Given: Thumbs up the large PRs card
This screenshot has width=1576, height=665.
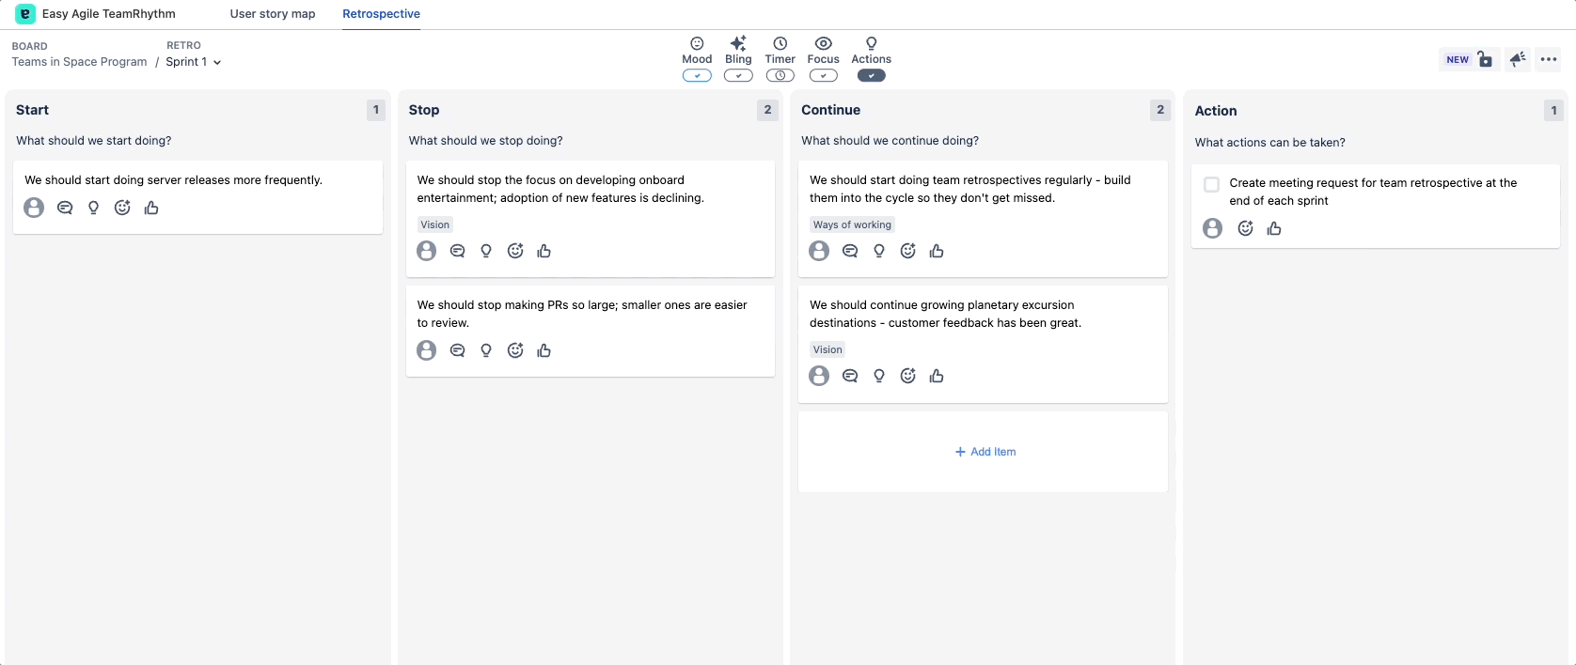Looking at the screenshot, I should [544, 350].
